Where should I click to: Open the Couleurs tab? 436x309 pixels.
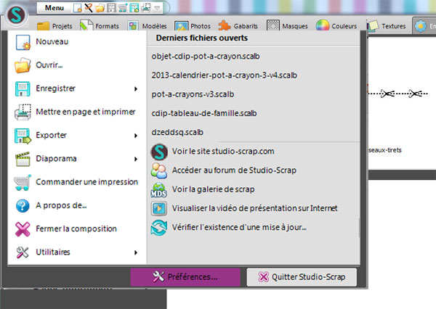click(x=336, y=26)
